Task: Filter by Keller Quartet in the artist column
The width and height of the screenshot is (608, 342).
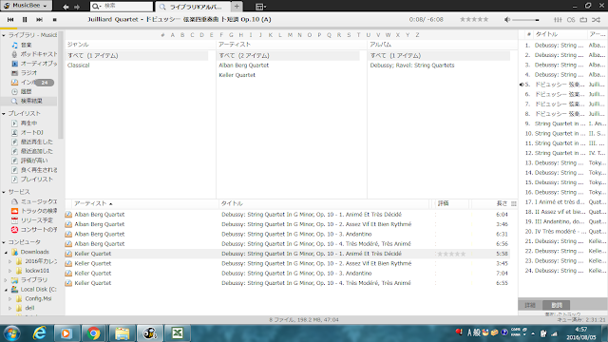Action: coord(237,75)
